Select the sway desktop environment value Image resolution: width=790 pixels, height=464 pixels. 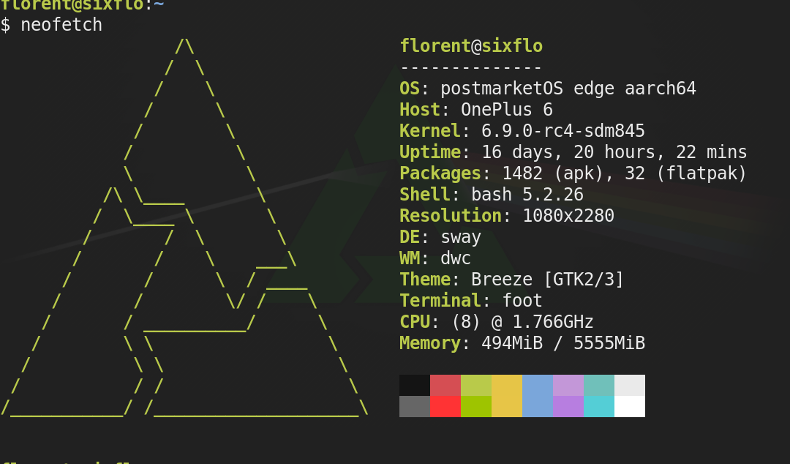point(461,238)
